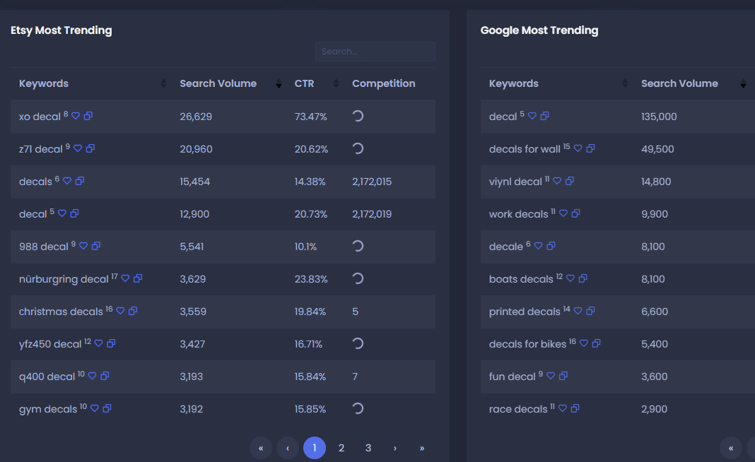
Task: Favorite the 'christmas decals' keyword
Action: click(120, 311)
